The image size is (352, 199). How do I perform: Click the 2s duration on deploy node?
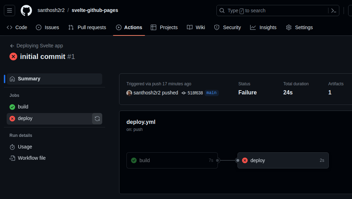(322, 160)
